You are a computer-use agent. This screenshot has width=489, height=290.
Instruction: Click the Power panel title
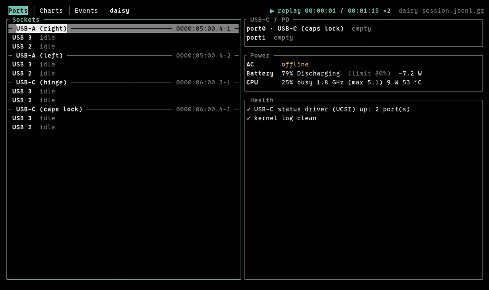coord(260,56)
